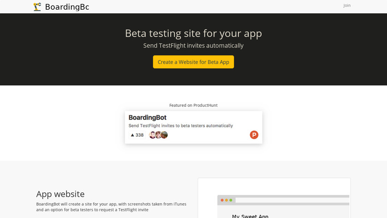This screenshot has height=218, width=387.
Task: Click the BoardingBot robot logo icon
Action: 37,7
